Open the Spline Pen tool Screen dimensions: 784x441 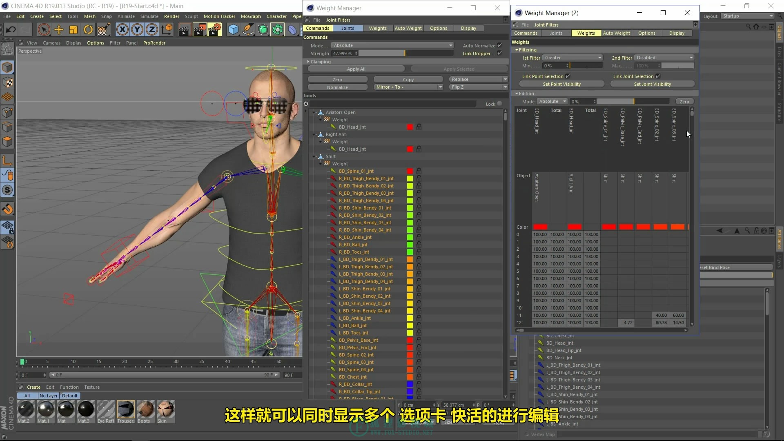pos(248,29)
